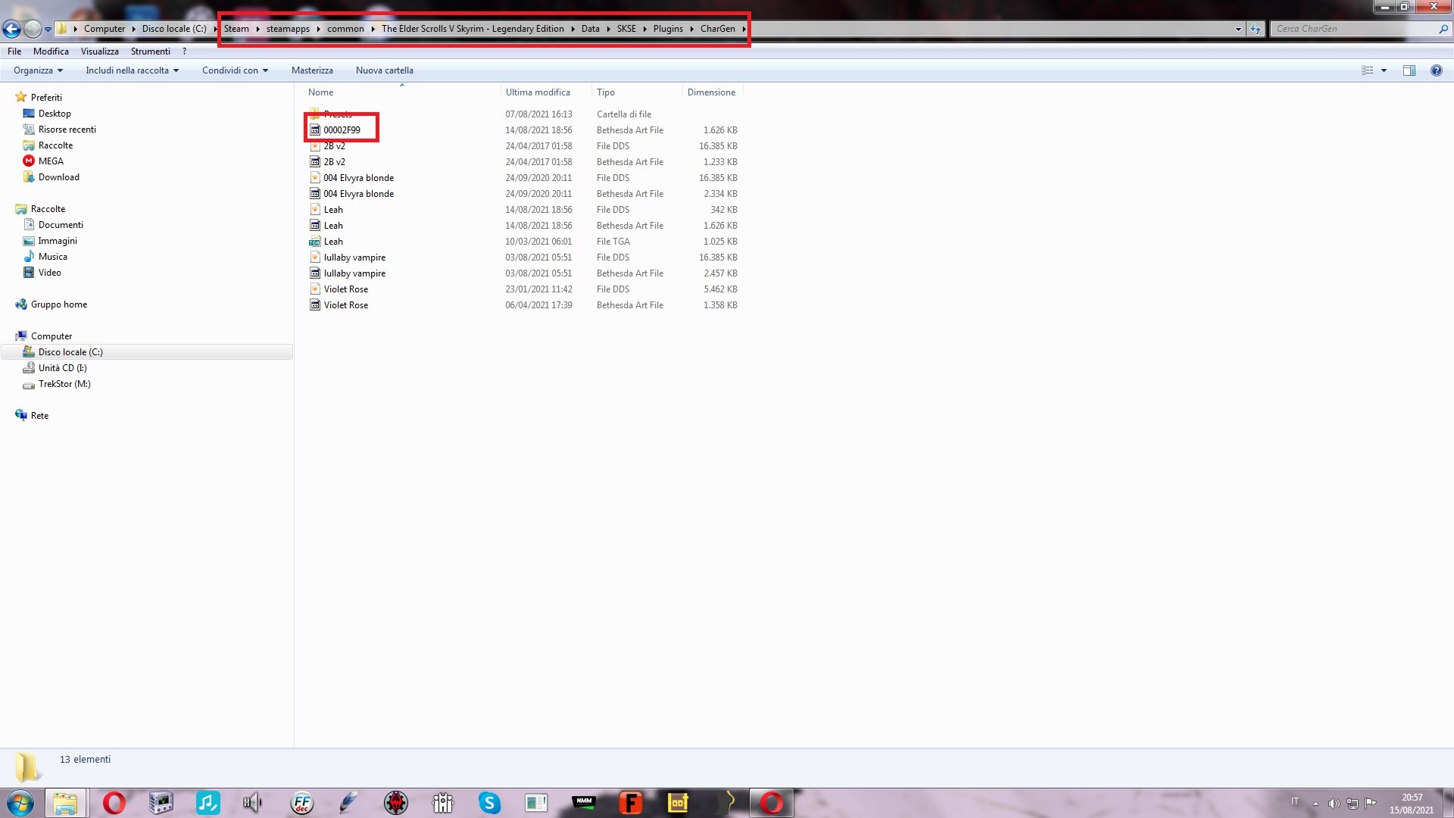Open the File menu
The image size is (1454, 818).
pyautogui.click(x=14, y=52)
